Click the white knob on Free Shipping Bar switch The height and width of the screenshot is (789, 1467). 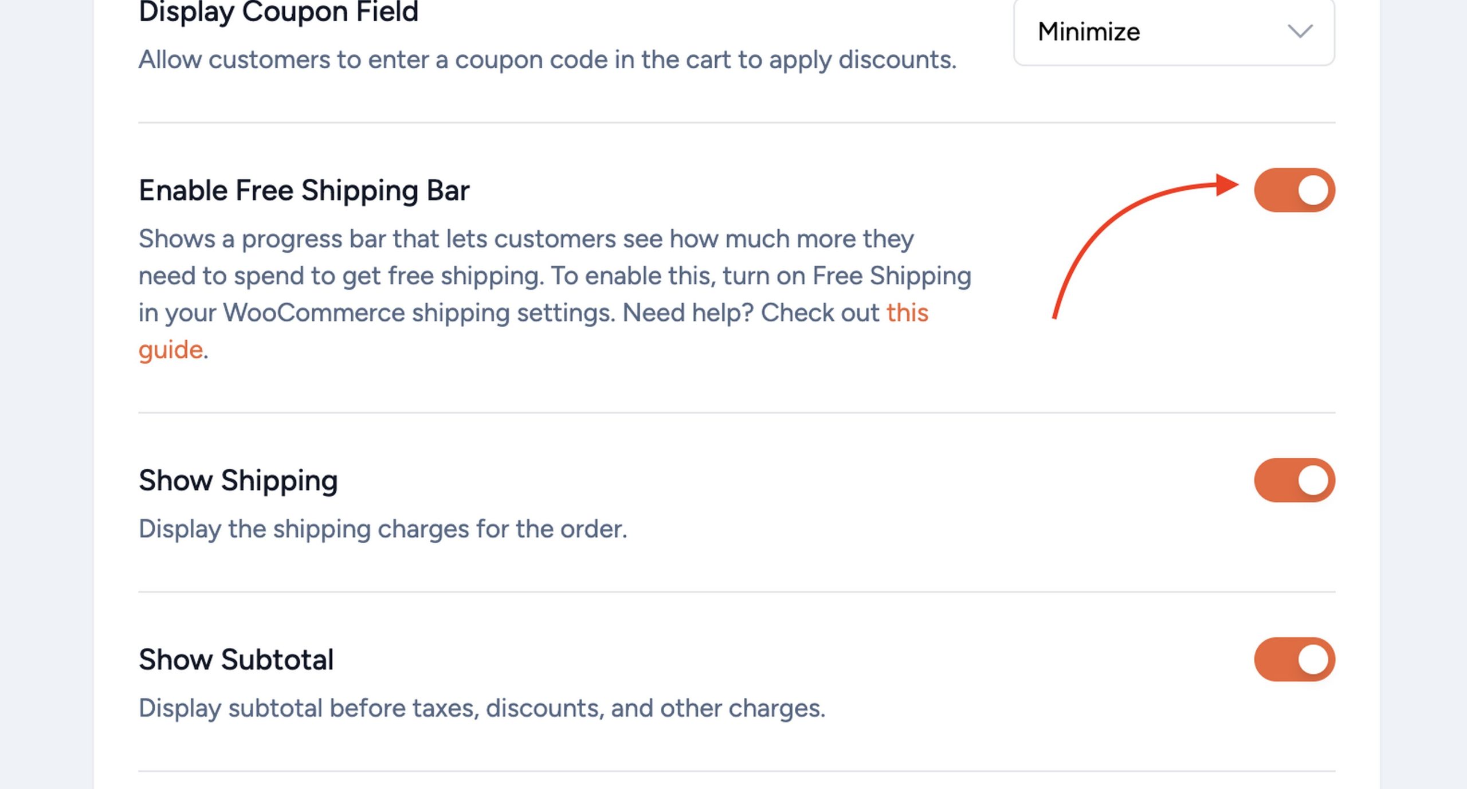point(1313,190)
